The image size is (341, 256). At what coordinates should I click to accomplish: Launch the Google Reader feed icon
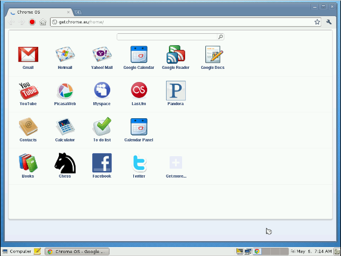tap(176, 54)
